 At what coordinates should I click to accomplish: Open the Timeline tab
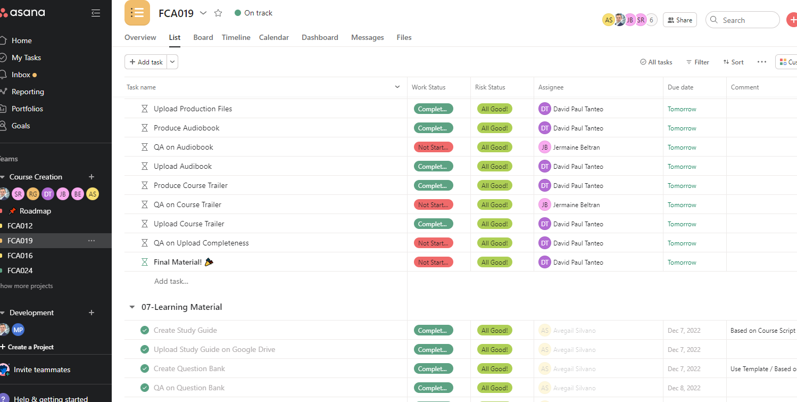coord(236,37)
